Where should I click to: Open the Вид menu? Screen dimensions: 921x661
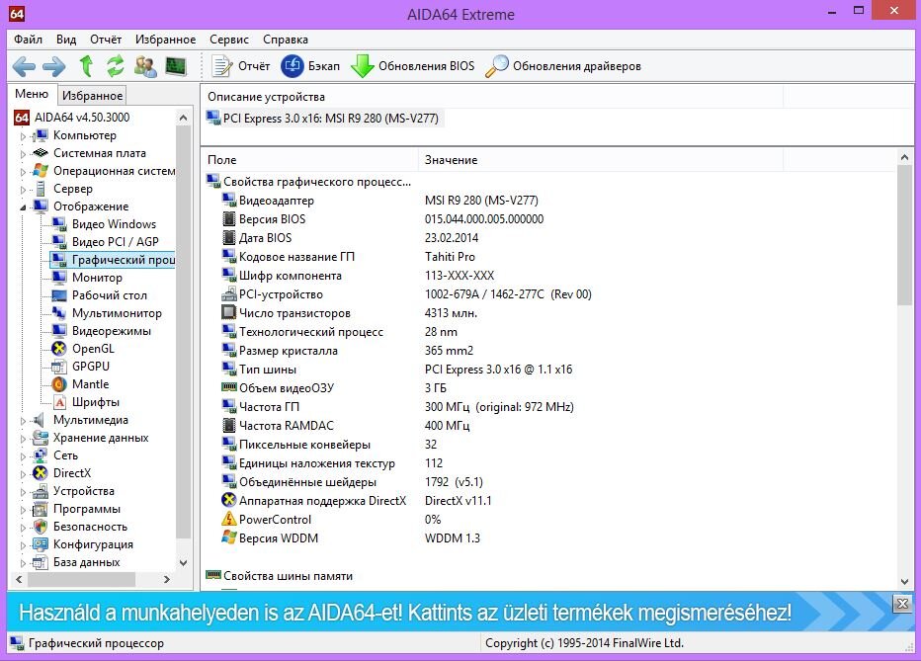point(66,40)
